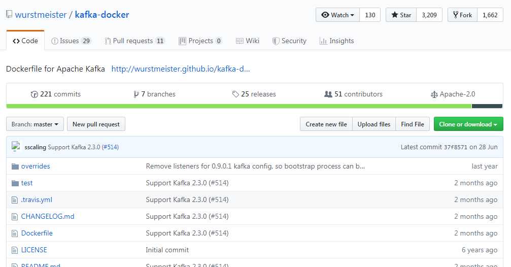Click the law scale icon beside Apache-2.0
511x267 pixels.
434,94
